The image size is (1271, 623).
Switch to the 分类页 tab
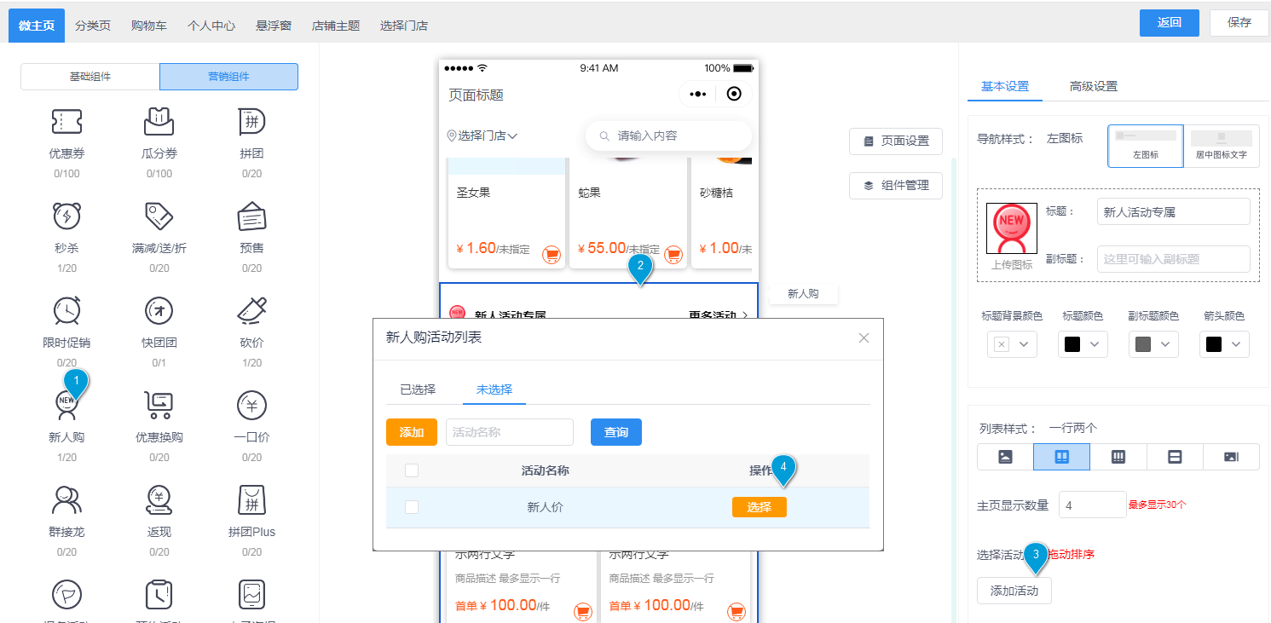(93, 26)
